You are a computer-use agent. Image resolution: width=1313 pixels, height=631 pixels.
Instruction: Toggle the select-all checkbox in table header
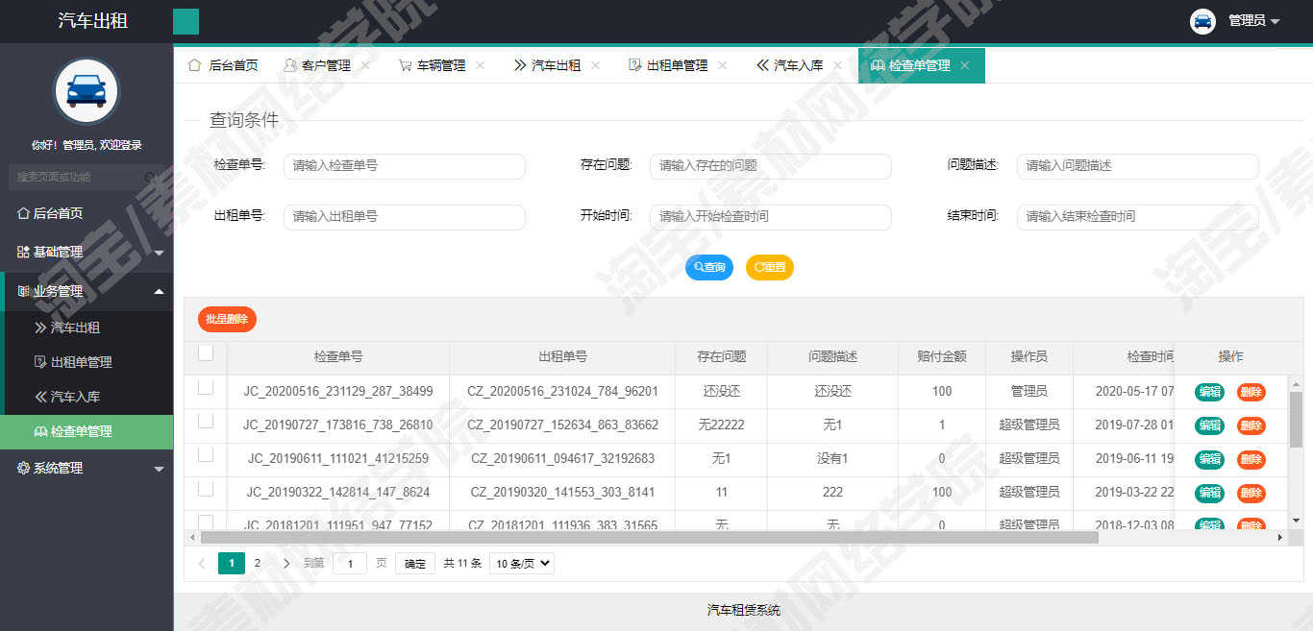point(206,353)
